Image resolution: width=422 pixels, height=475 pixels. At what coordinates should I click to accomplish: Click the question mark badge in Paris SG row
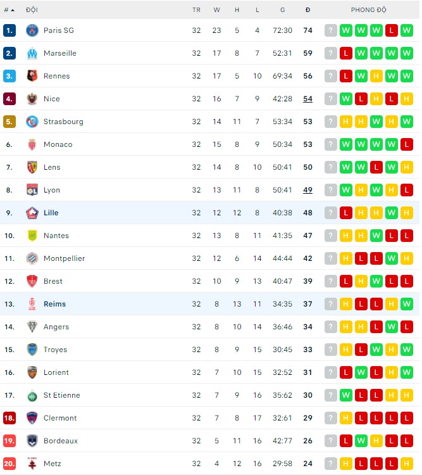(331, 30)
